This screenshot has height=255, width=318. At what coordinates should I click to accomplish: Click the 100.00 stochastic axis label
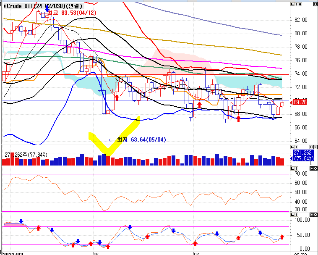point(302,220)
